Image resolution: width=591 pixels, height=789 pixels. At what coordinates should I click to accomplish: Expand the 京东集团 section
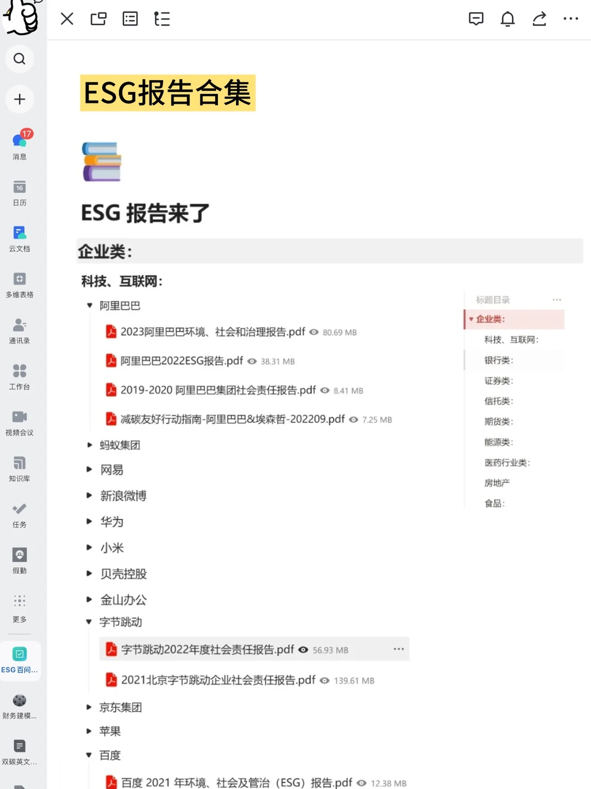89,707
